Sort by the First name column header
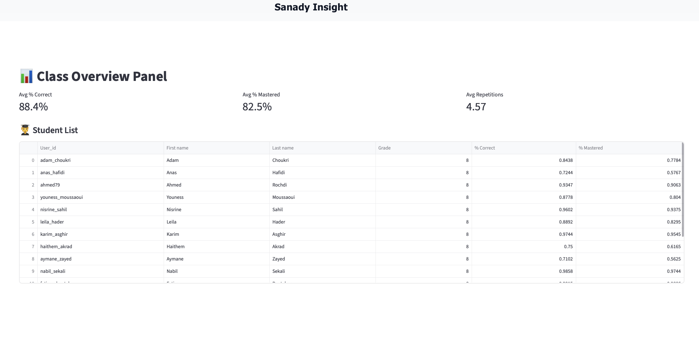The image size is (699, 337). pos(177,148)
